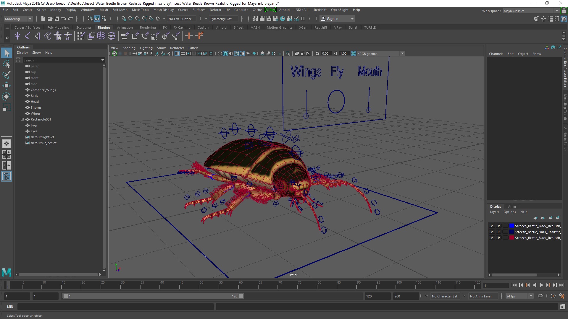Toggle playback P on first Screech_Beetle layer
Image resolution: width=568 pixels, height=319 pixels.
pyautogui.click(x=498, y=226)
